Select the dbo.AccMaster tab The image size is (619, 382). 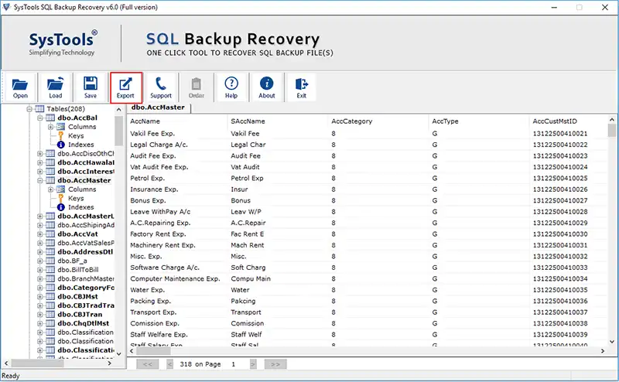[159, 107]
